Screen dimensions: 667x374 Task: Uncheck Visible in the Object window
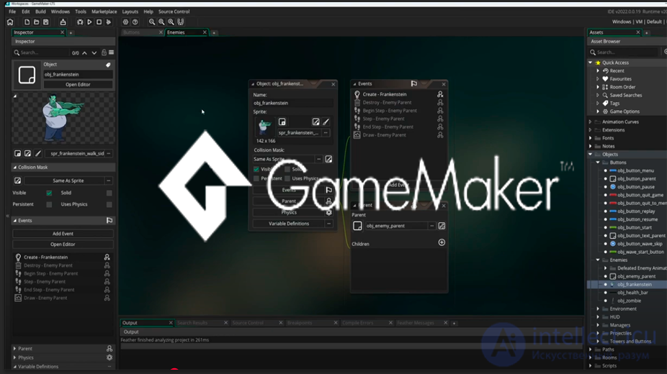pyautogui.click(x=256, y=169)
